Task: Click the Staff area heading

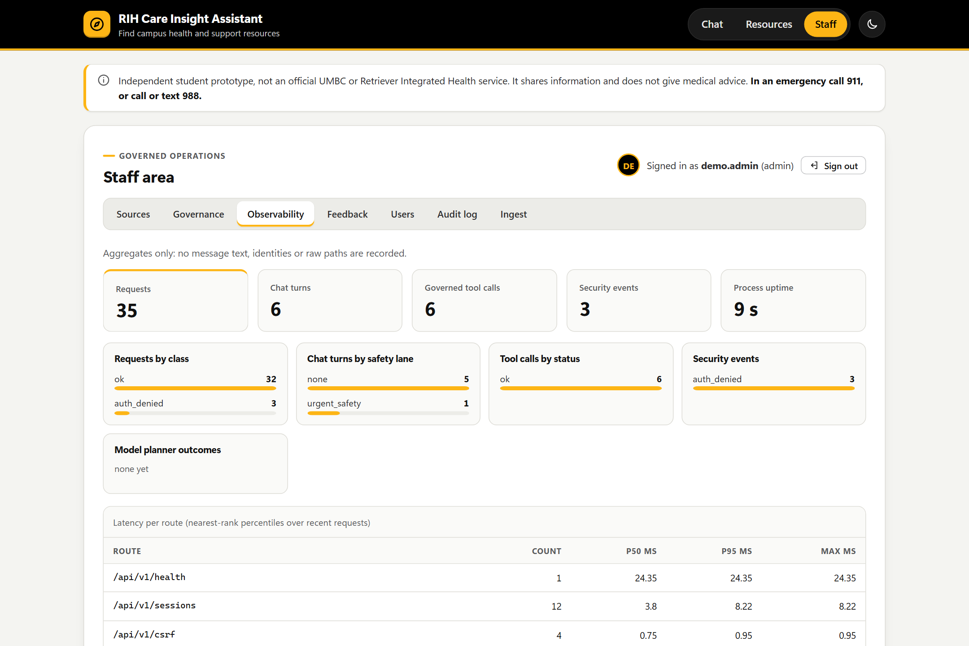Action: [139, 177]
